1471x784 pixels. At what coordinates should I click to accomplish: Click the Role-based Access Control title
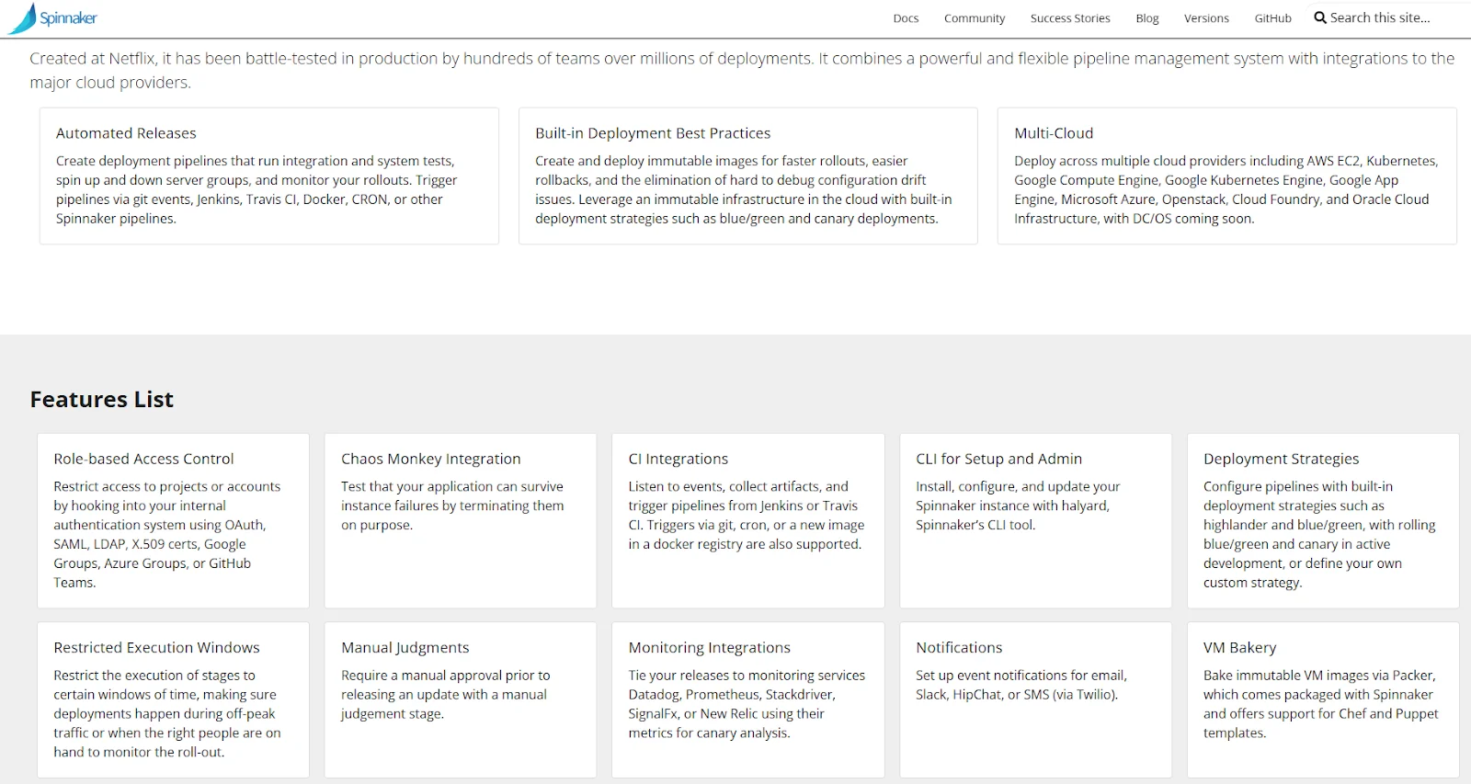tap(143, 459)
